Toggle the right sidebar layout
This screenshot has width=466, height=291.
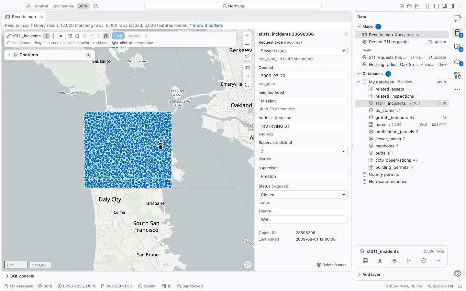pos(452,6)
